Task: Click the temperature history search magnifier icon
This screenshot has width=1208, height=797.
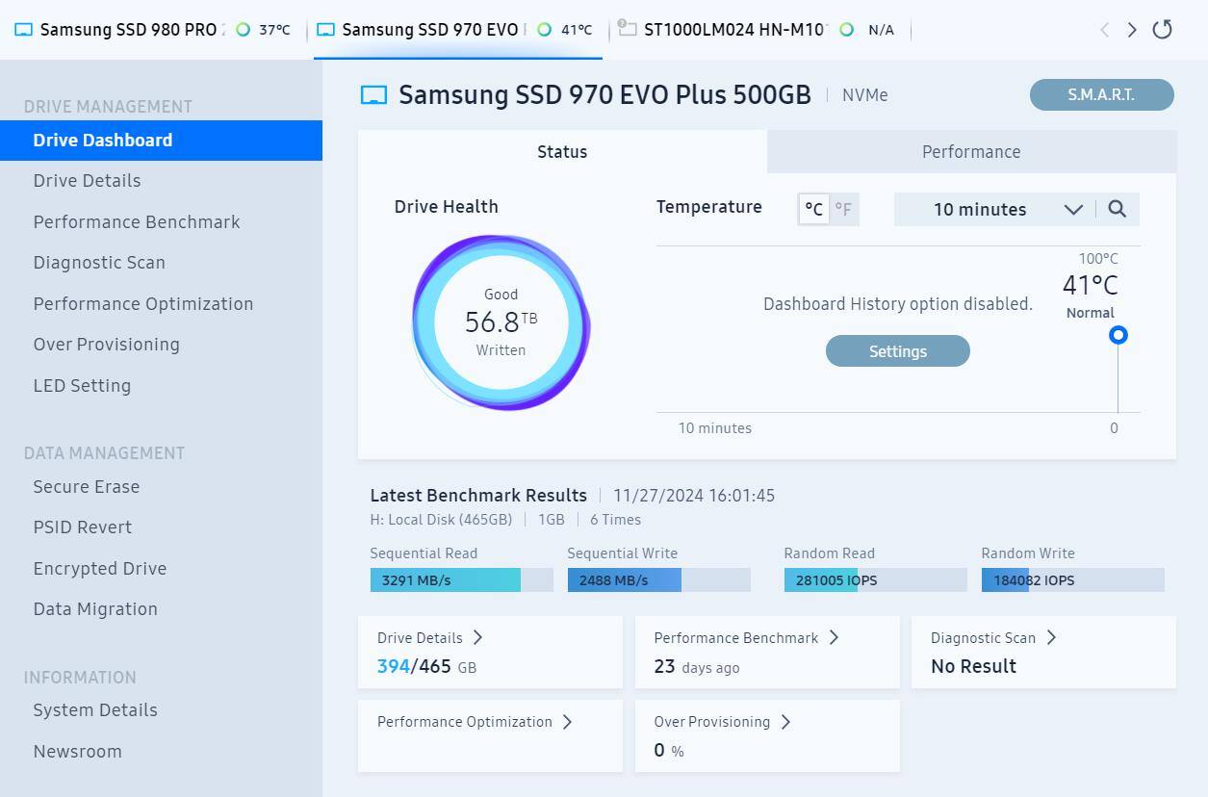Action: click(x=1117, y=209)
